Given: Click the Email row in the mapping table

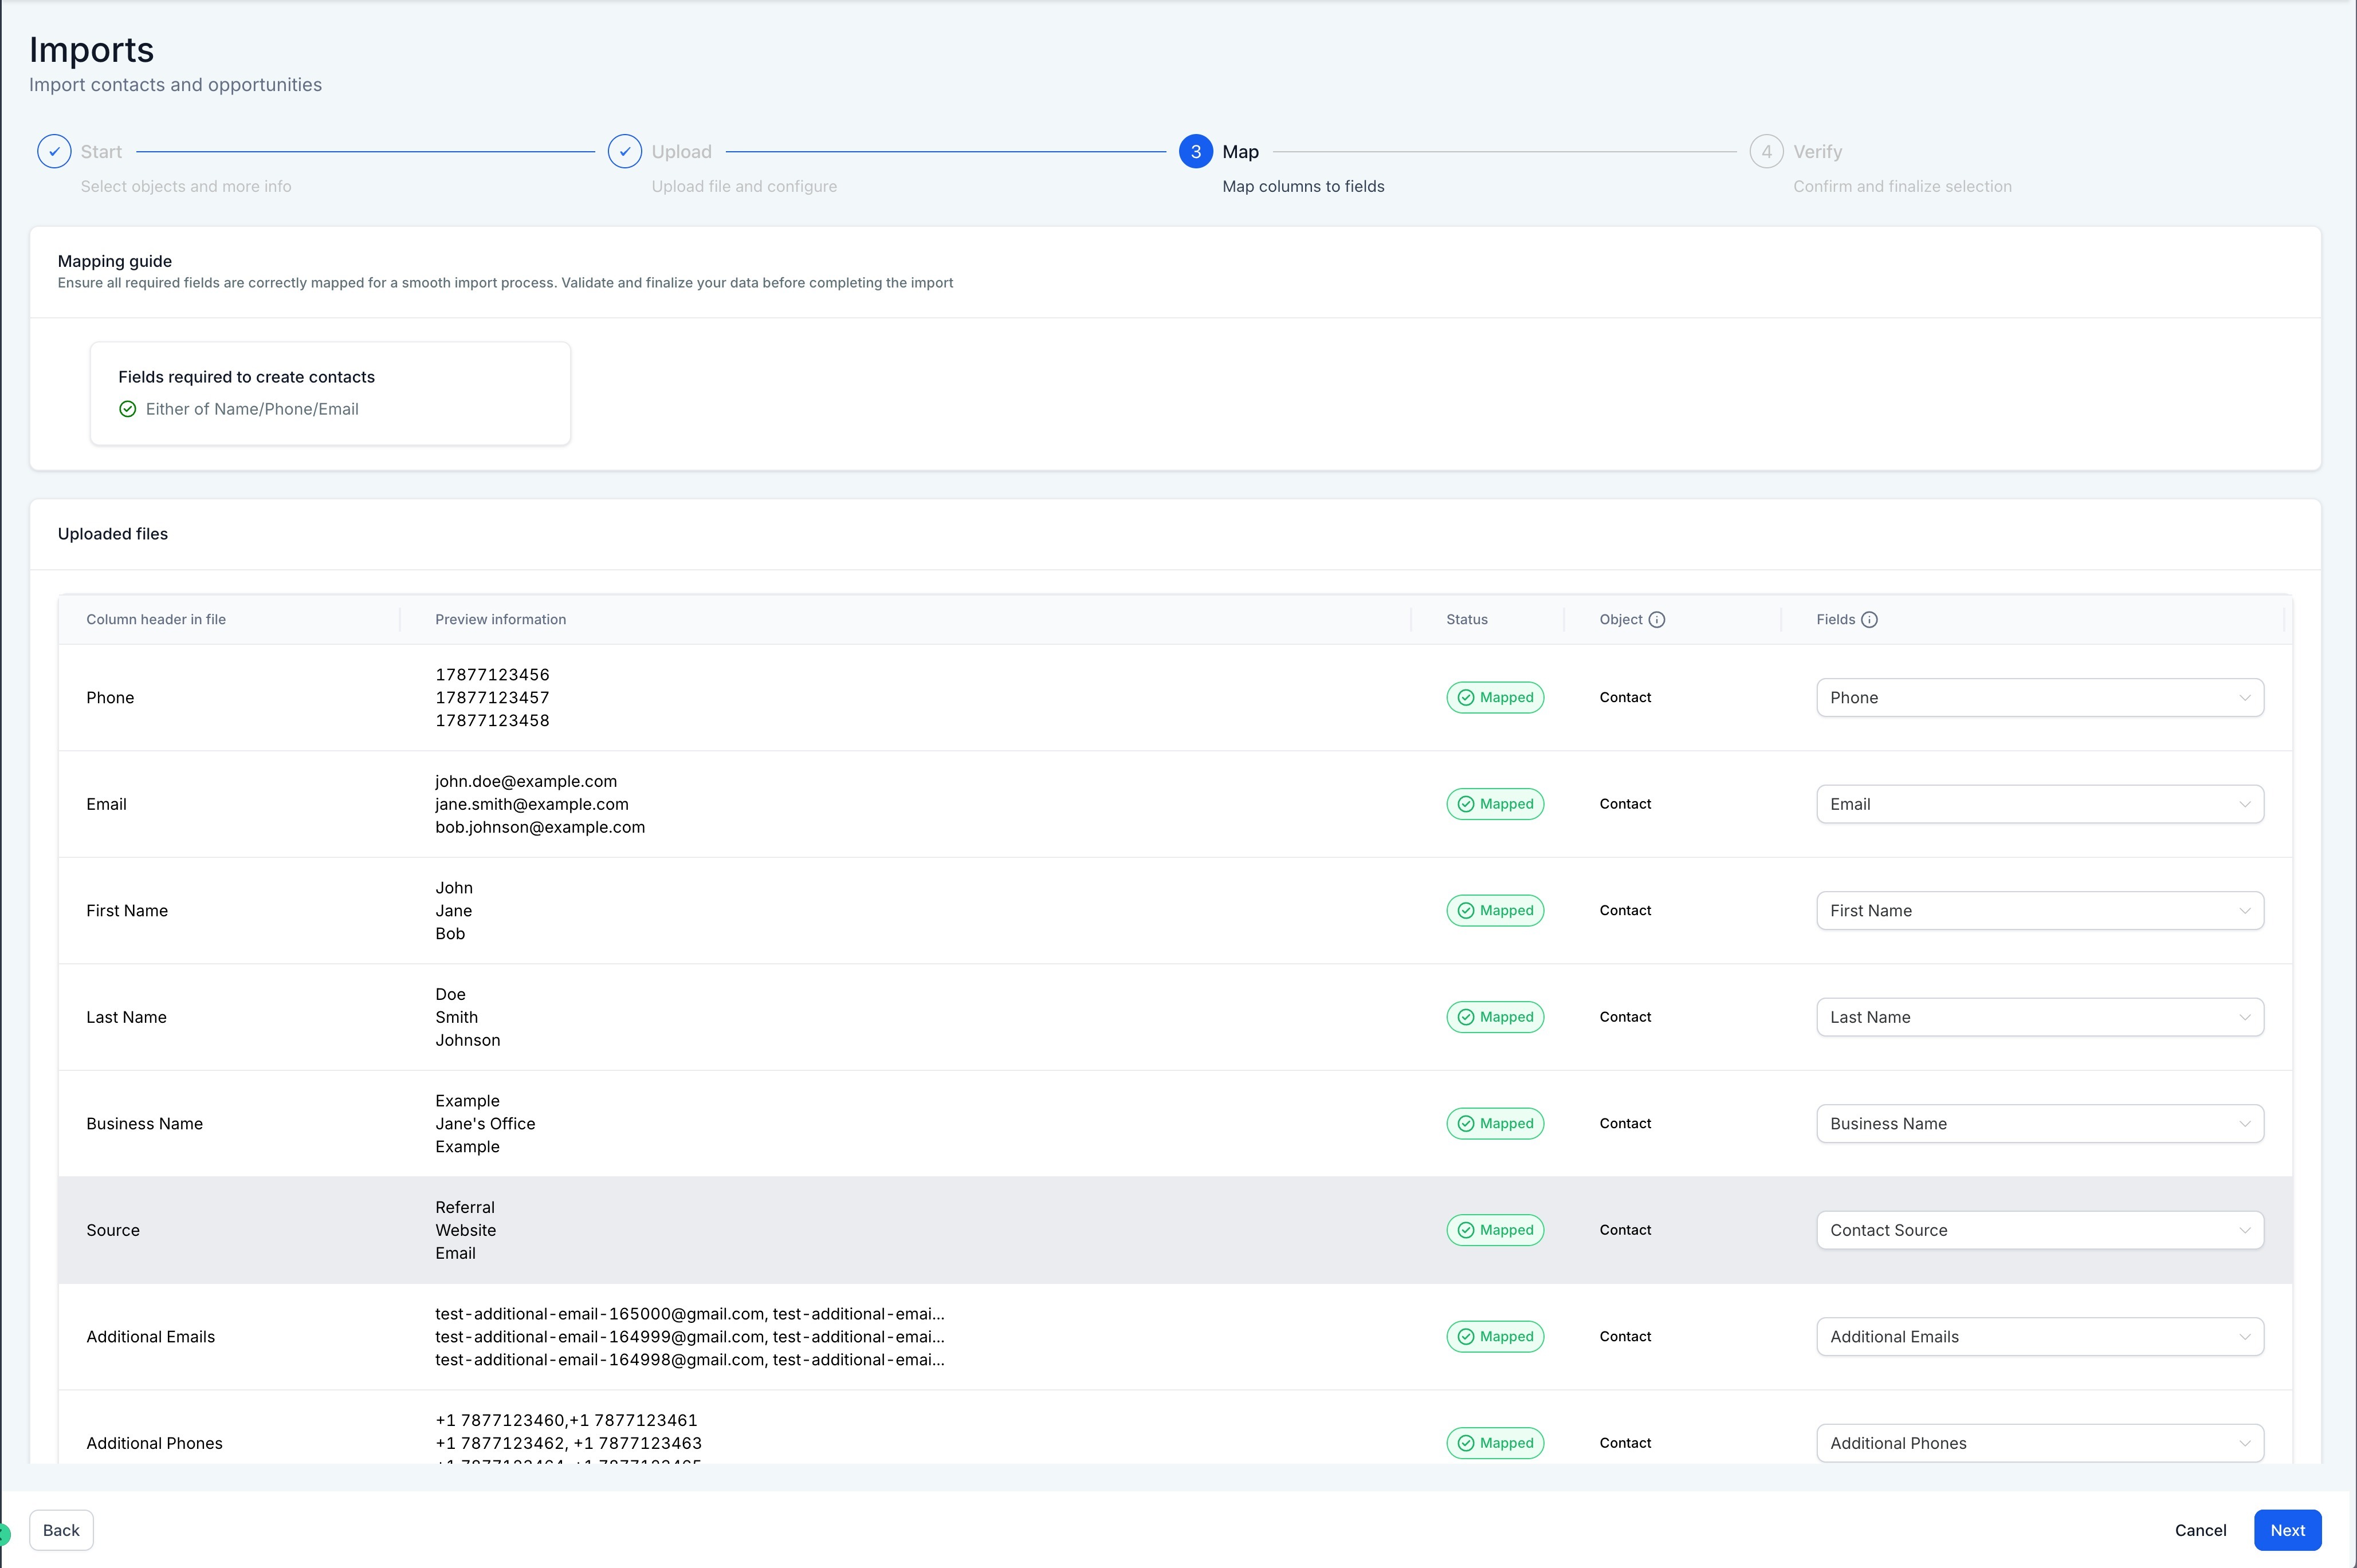Looking at the screenshot, I should 106,804.
